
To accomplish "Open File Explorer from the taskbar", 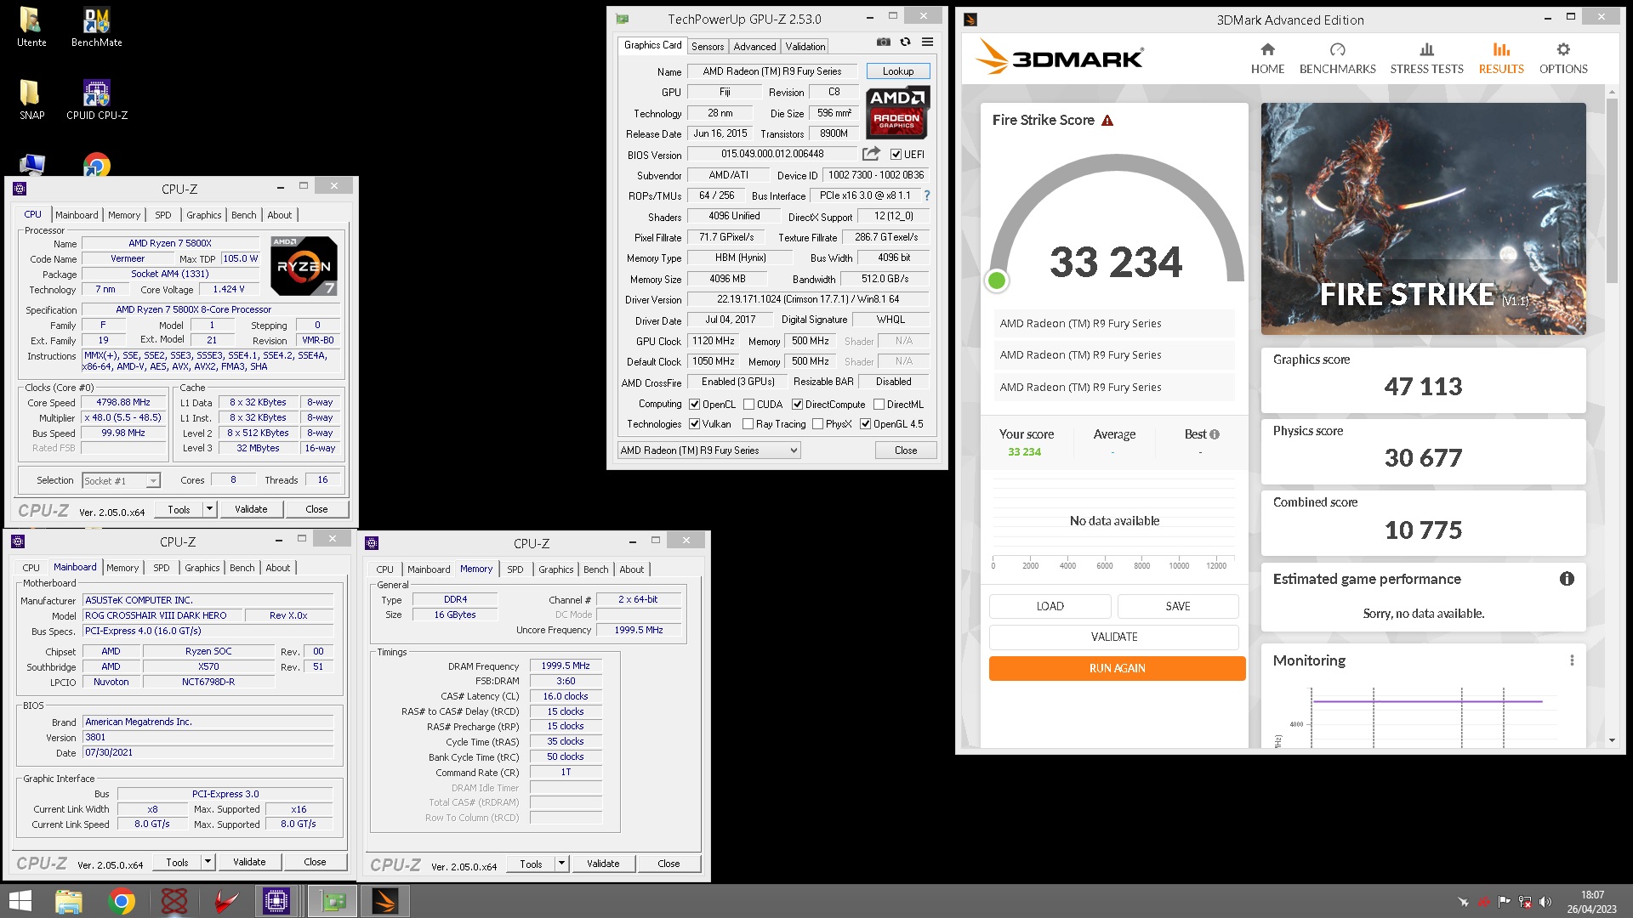I will click(69, 901).
